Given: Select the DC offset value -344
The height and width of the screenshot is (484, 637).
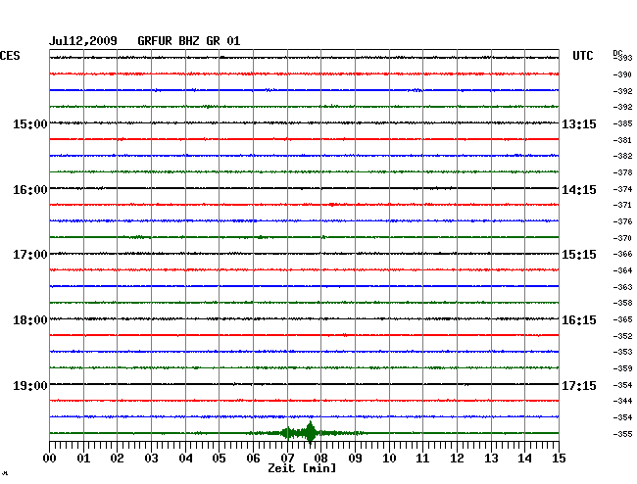Looking at the screenshot, I should coord(622,401).
